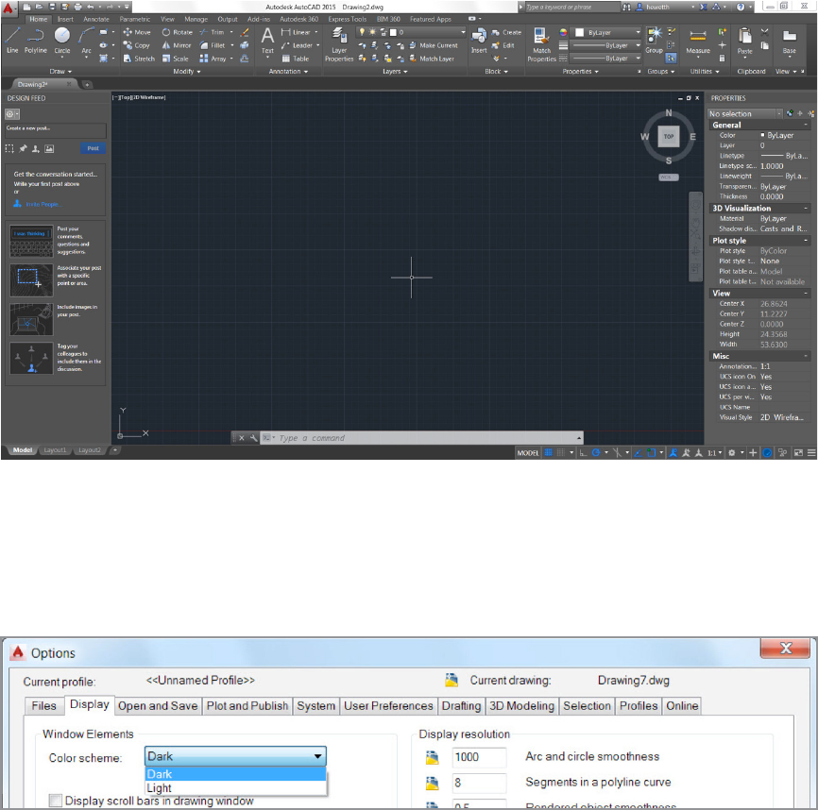
Task: Select Light in Color scheme list
Action: pyautogui.click(x=235, y=787)
